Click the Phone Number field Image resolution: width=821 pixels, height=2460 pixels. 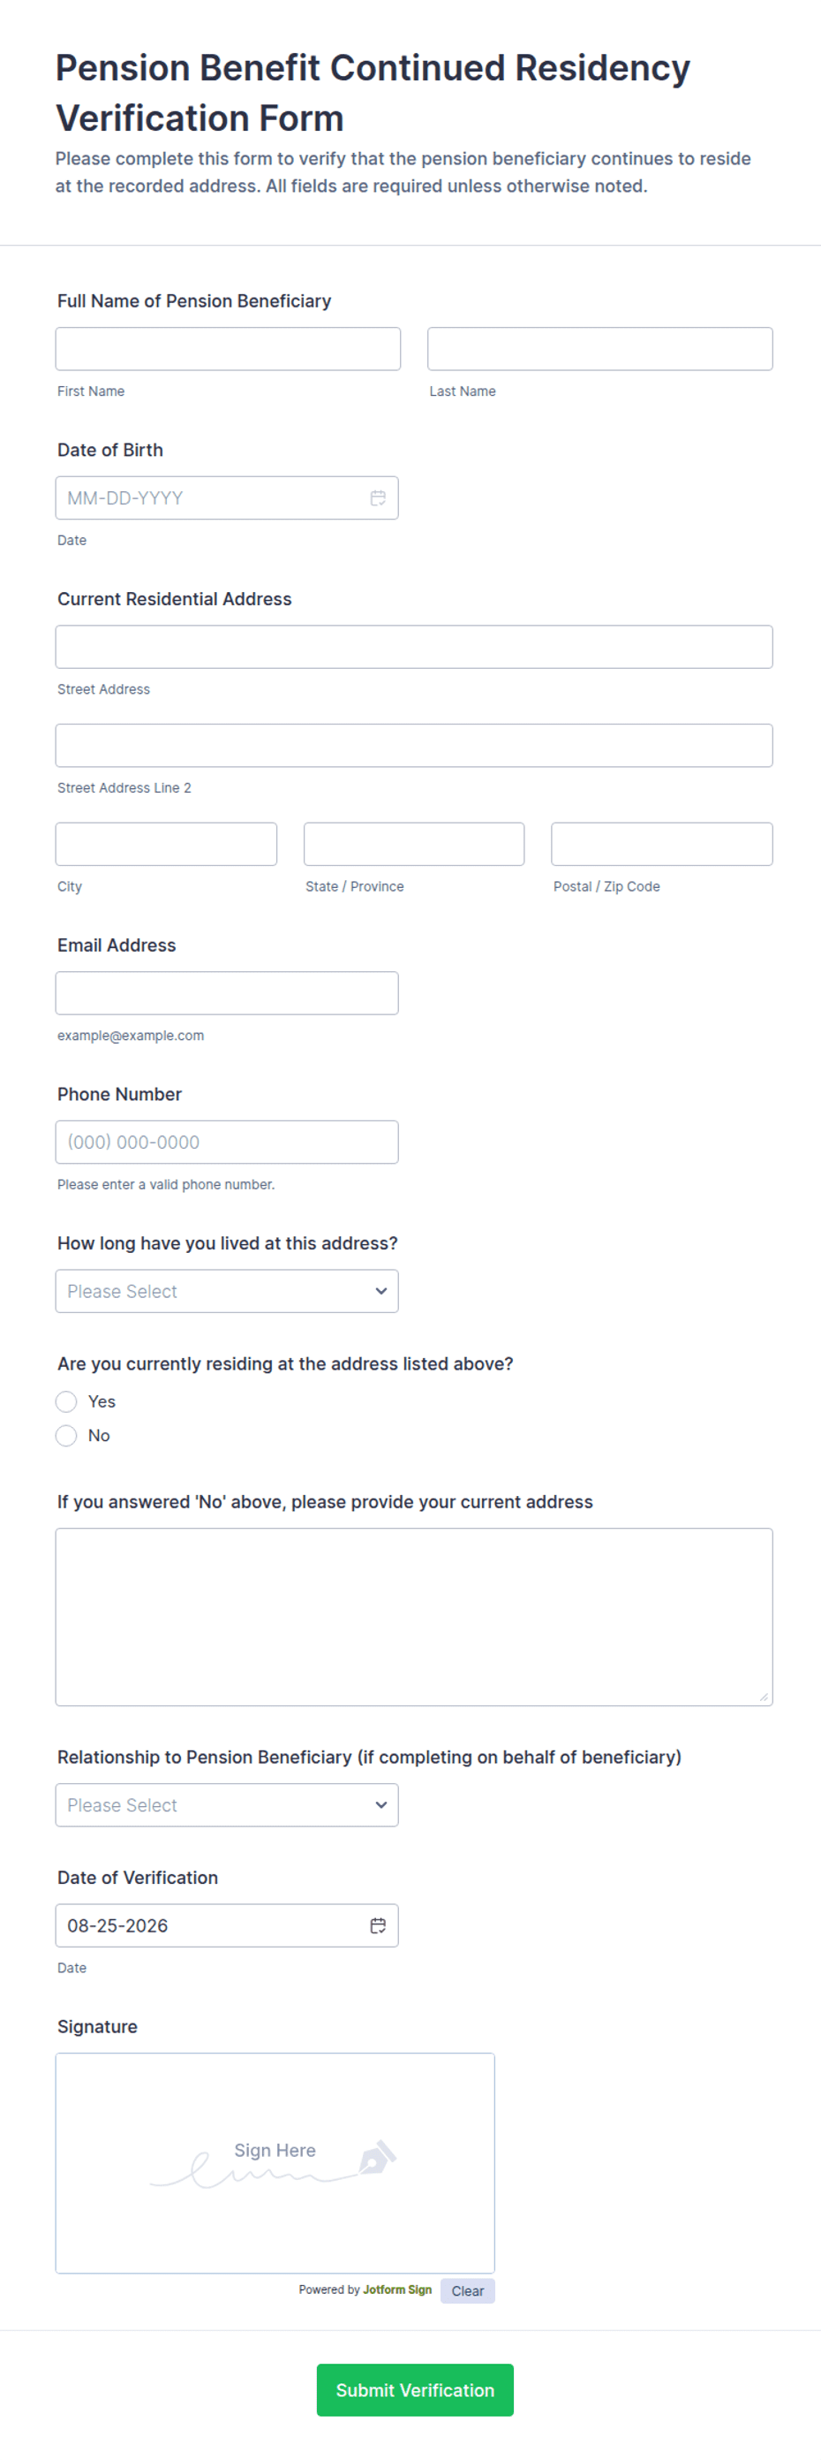pos(227,1143)
